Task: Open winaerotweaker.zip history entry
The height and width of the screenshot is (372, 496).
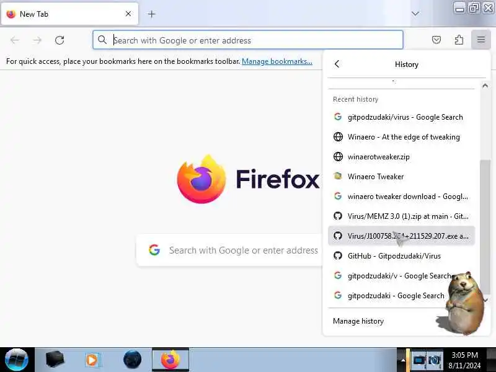Action: (401, 157)
